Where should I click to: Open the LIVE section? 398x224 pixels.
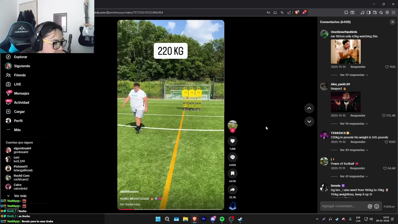[x=13, y=84]
